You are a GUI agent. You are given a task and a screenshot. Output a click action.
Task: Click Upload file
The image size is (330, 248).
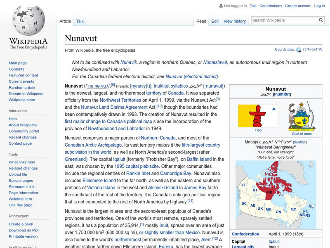click(x=18, y=174)
